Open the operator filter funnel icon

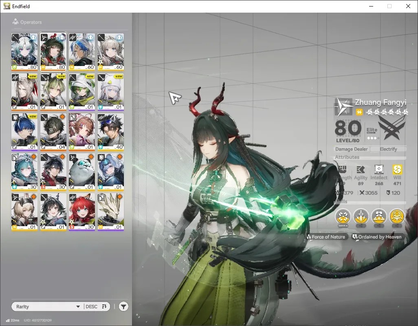pyautogui.click(x=123, y=306)
